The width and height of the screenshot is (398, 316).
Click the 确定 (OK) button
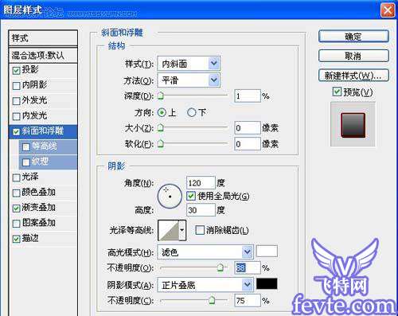[353, 36]
